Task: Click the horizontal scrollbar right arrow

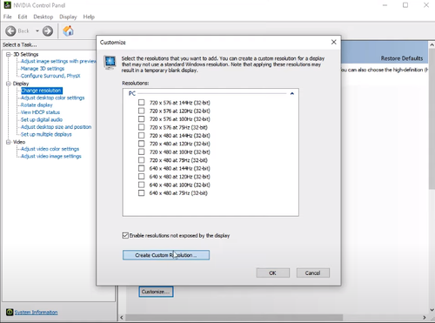Action: click(424, 317)
